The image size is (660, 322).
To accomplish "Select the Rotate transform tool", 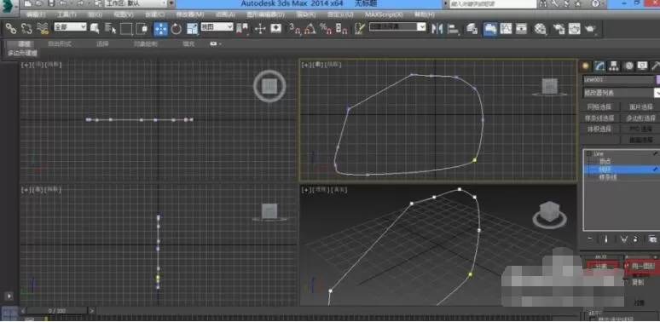I will pos(176,29).
